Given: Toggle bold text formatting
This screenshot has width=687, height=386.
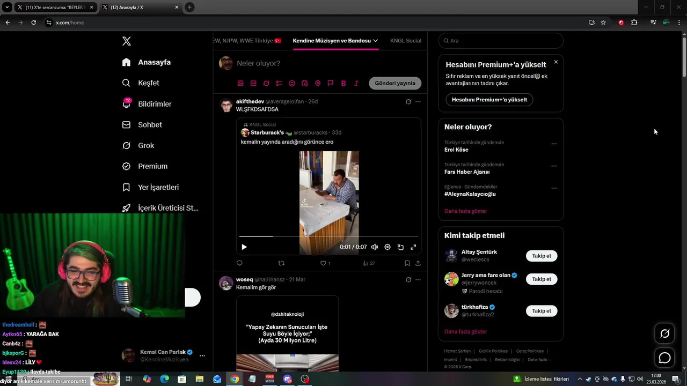Looking at the screenshot, I should 343,83.
